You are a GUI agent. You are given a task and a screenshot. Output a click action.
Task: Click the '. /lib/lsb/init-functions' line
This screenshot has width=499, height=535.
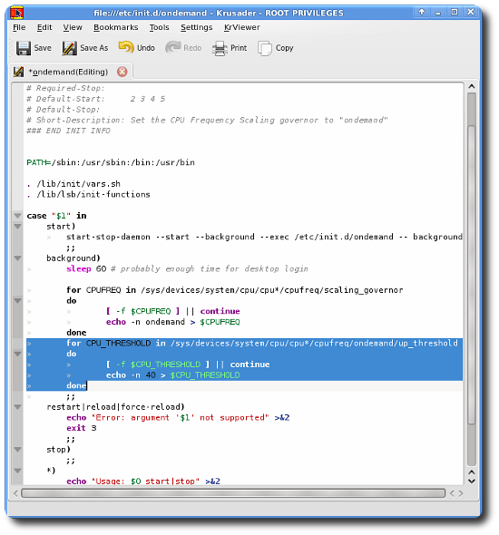pyautogui.click(x=88, y=194)
